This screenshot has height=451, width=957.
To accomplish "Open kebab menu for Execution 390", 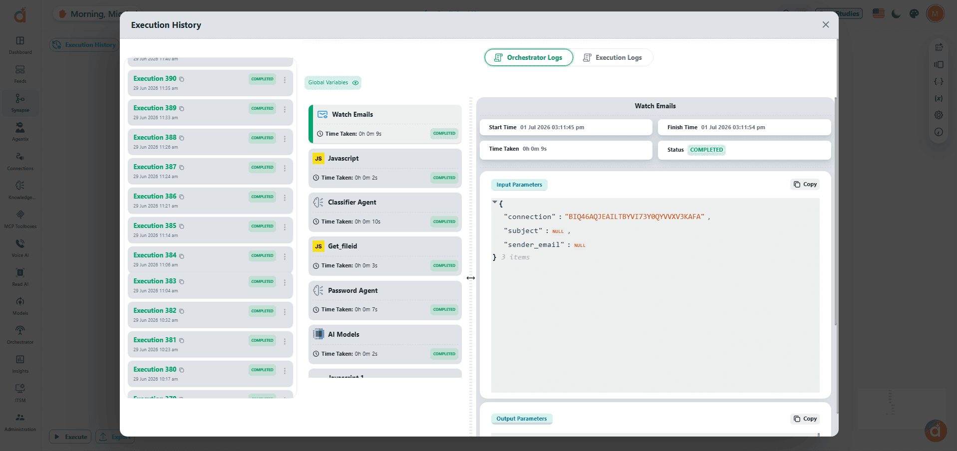I will pos(285,80).
